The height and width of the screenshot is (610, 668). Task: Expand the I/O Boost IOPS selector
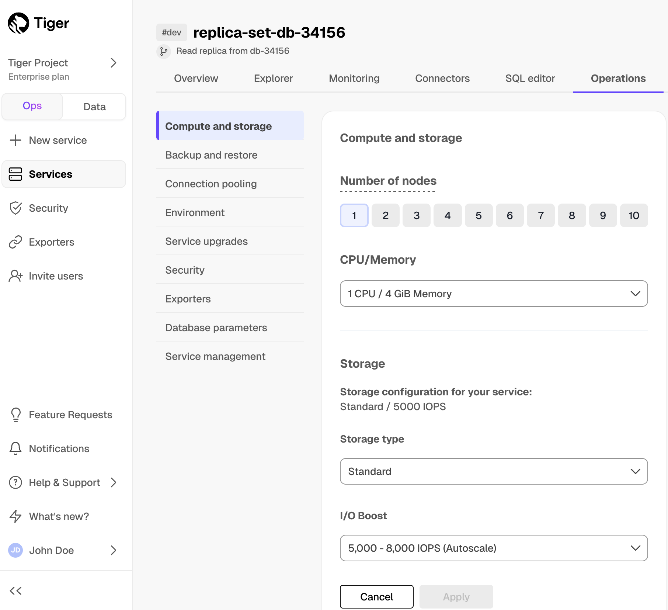(x=494, y=548)
